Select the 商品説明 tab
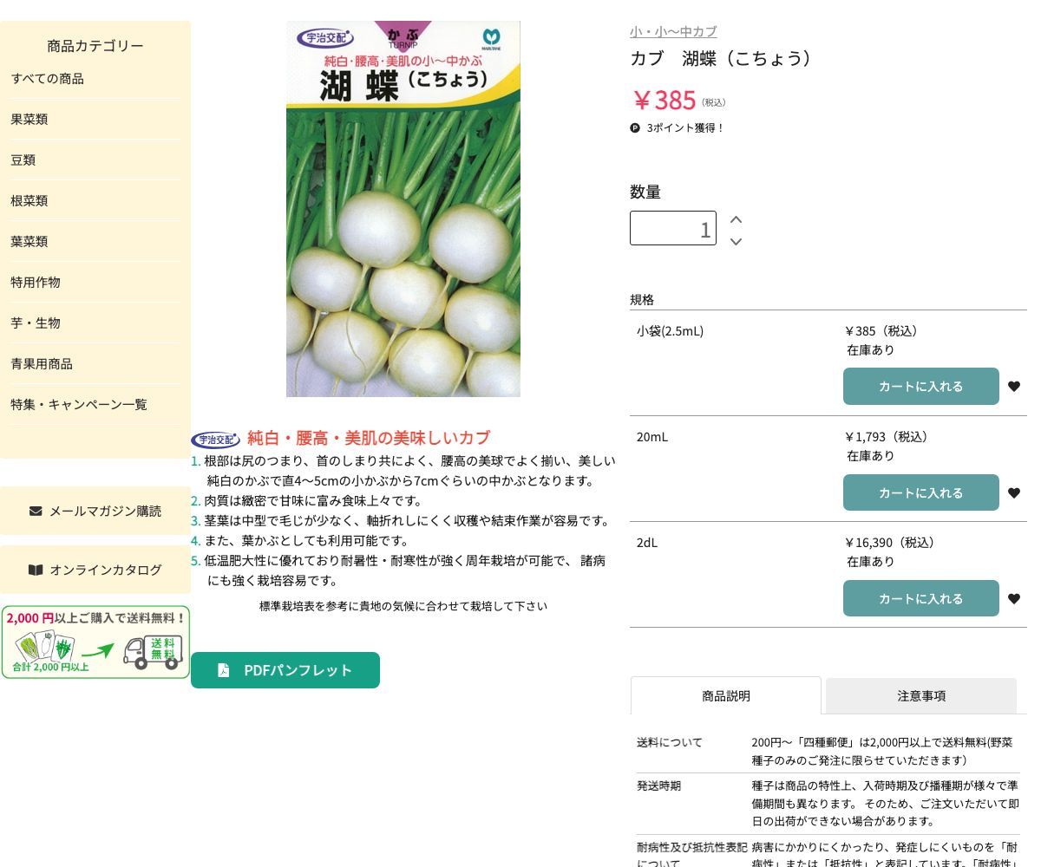The height and width of the screenshot is (867, 1041). tap(726, 695)
